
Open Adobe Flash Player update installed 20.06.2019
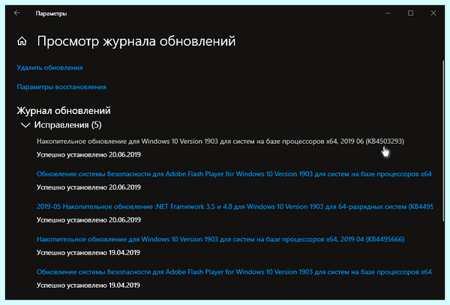click(x=234, y=174)
